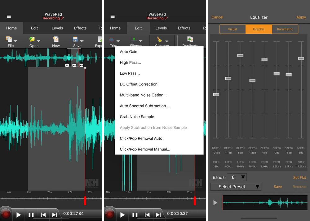Play equalizer preview audio
The height and width of the screenshot is (221, 310).
coord(215,203)
